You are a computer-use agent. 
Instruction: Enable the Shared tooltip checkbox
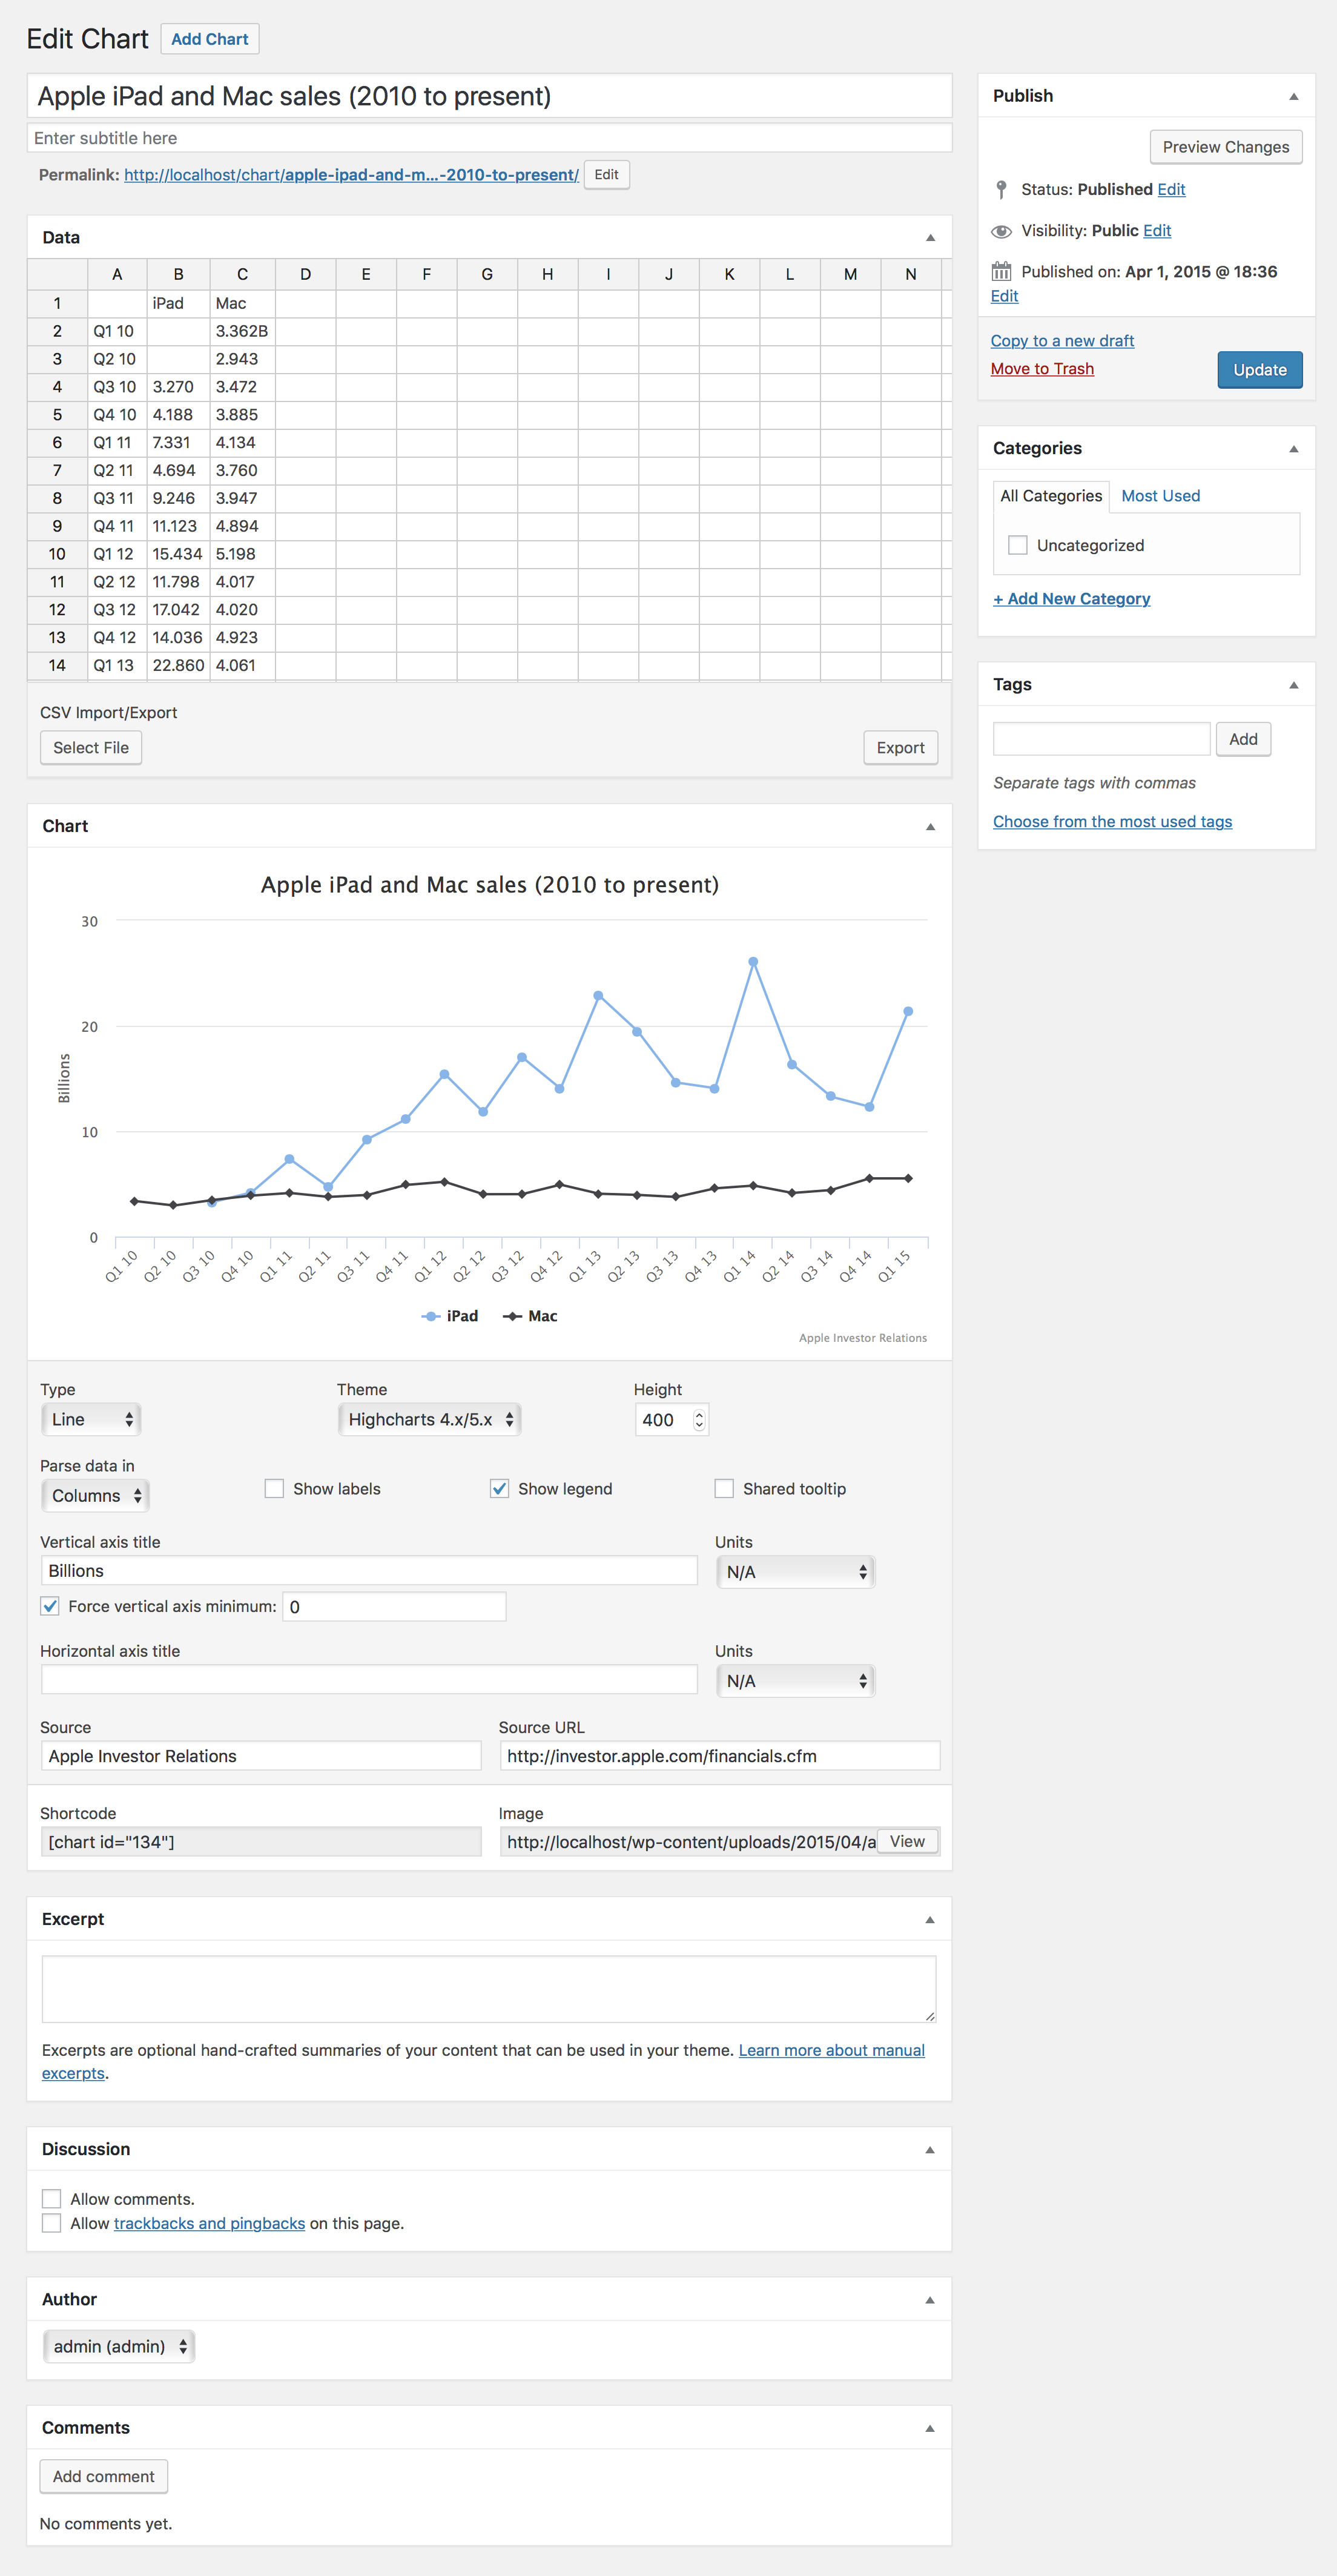724,1489
